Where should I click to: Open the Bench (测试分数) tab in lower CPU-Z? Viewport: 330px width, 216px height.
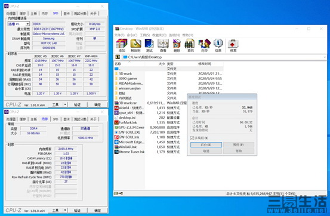point(80,119)
